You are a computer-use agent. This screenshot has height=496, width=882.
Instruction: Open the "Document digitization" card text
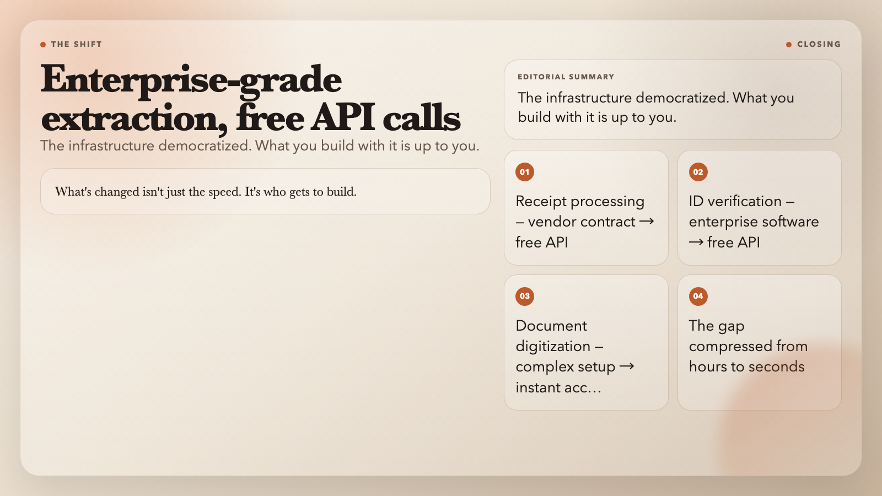click(575, 357)
